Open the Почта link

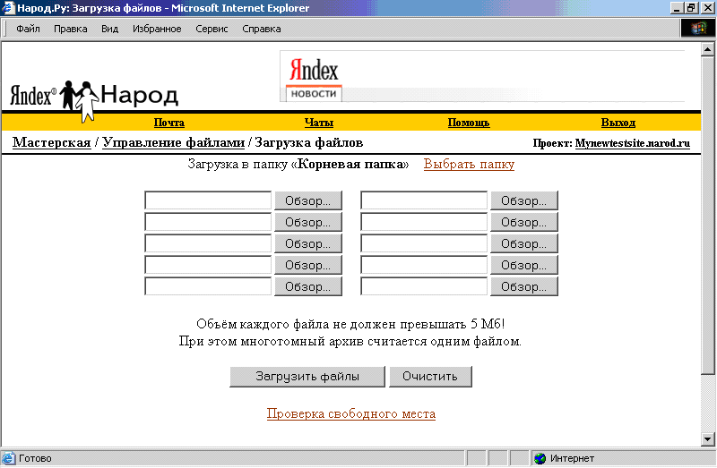pos(169,123)
